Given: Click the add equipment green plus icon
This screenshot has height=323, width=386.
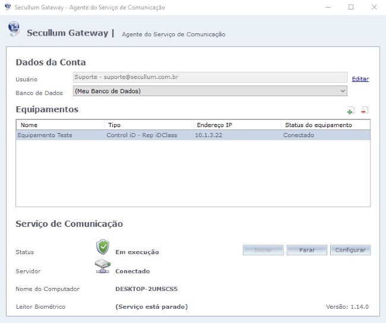Looking at the screenshot, I should pyautogui.click(x=350, y=110).
